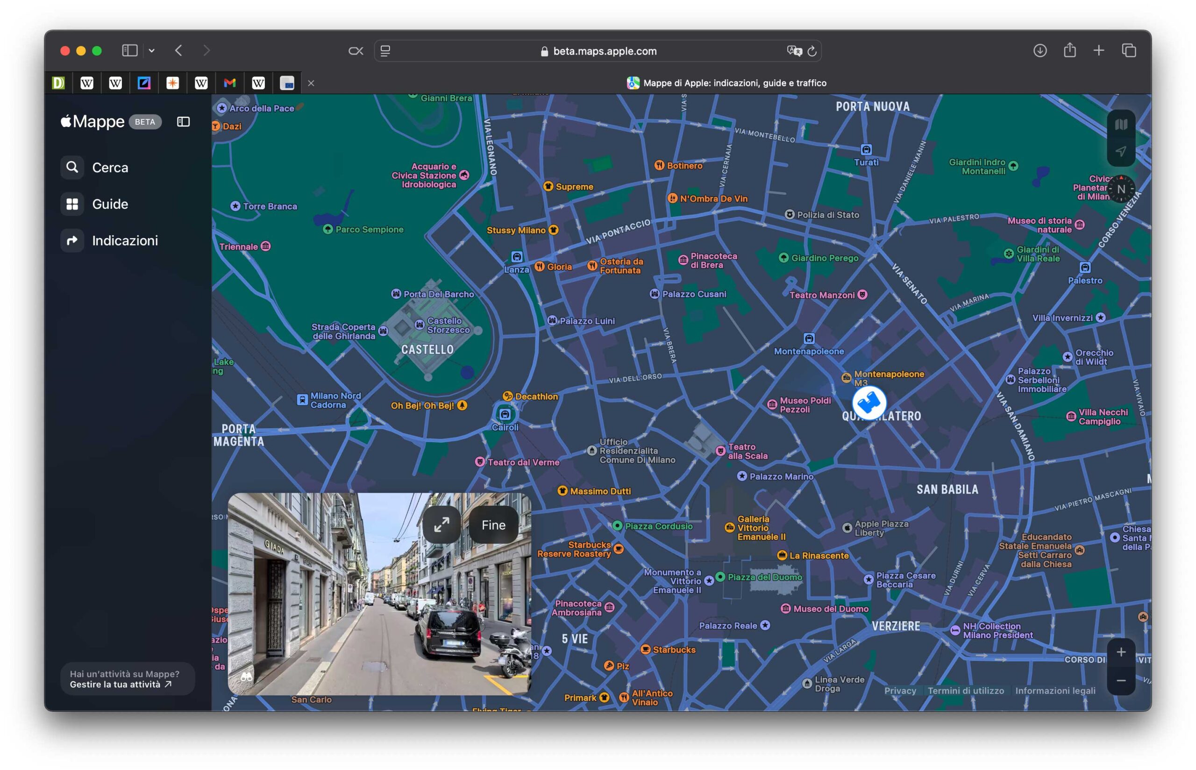The height and width of the screenshot is (770, 1196).
Task: Toggle Safari's sidebar button
Action: point(129,50)
